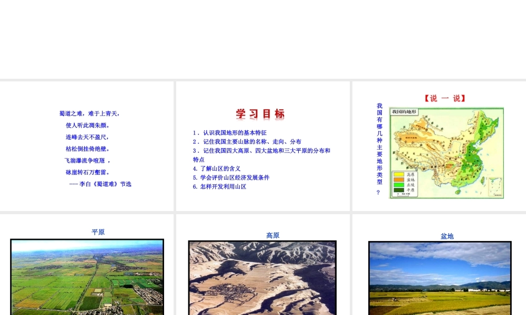The image size is (526, 315).
Task: Select the 学习目标 slide thumbnail
Action: [x=262, y=146]
